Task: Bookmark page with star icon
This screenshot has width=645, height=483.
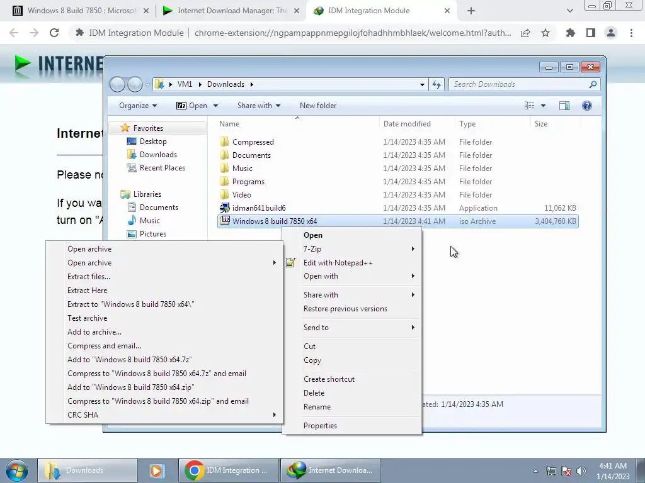Action: tap(545, 33)
